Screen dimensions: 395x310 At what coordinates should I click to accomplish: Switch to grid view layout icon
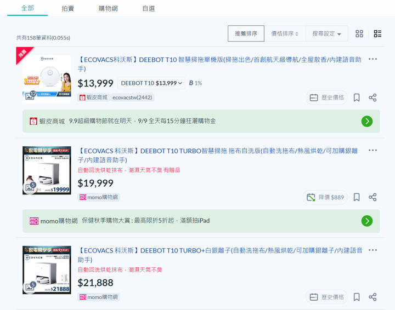pyautogui.click(x=359, y=34)
